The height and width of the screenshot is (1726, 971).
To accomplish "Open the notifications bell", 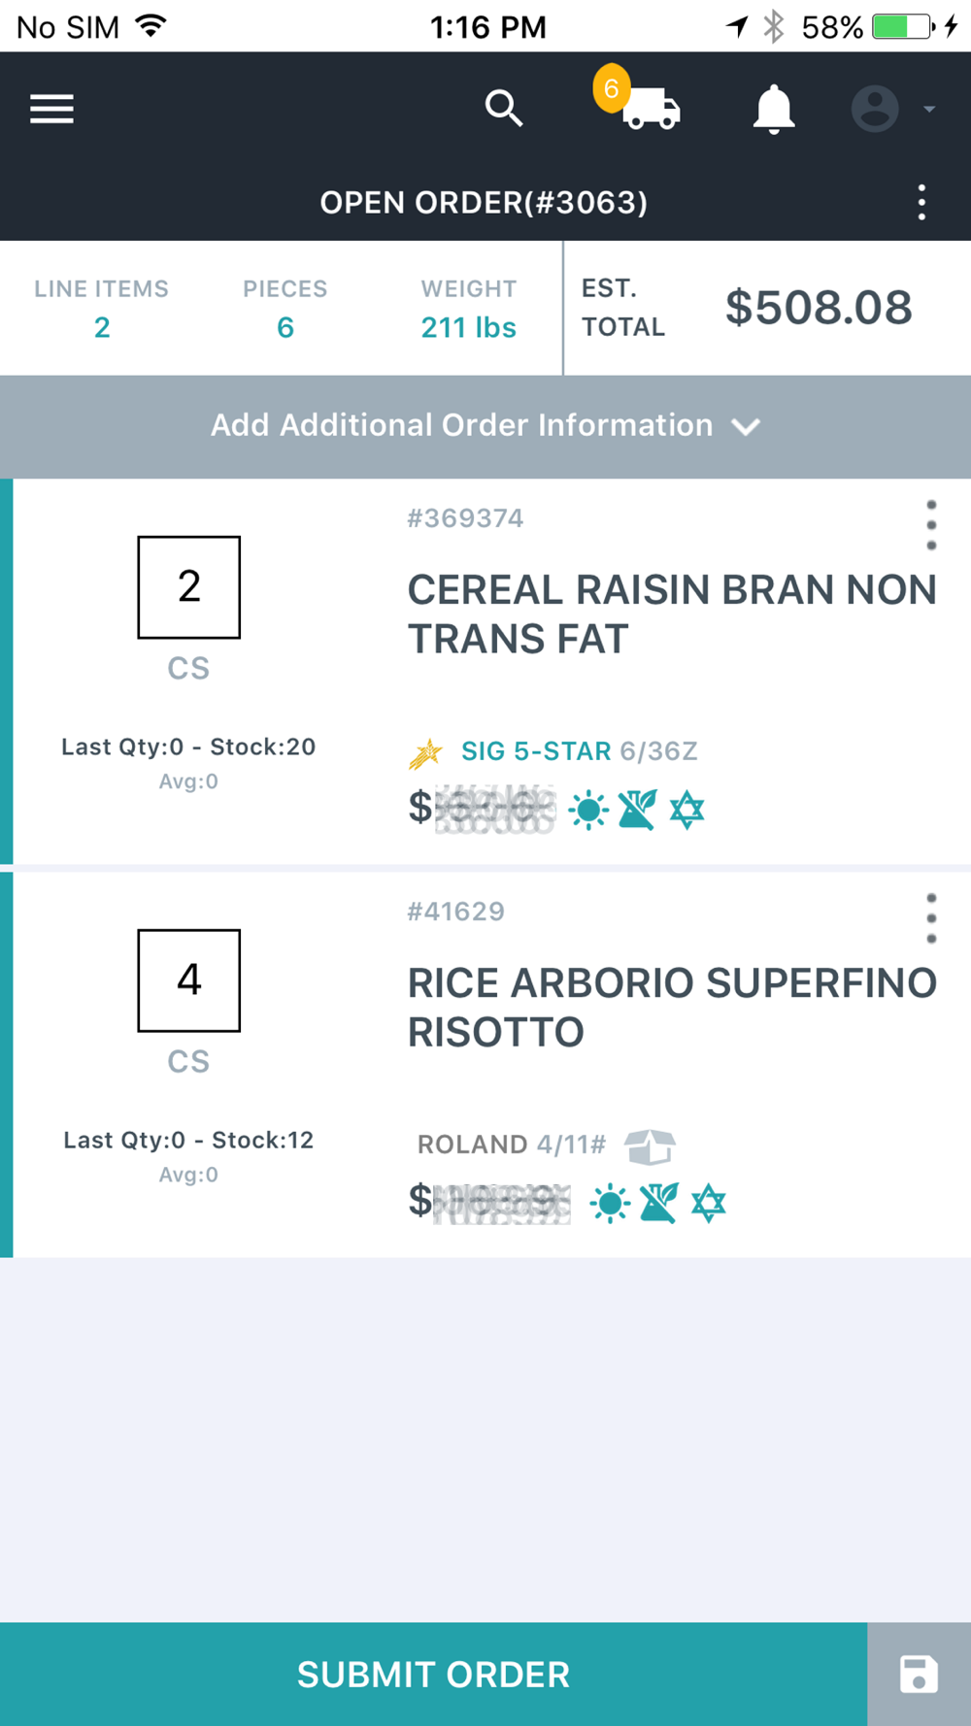I will click(x=774, y=109).
